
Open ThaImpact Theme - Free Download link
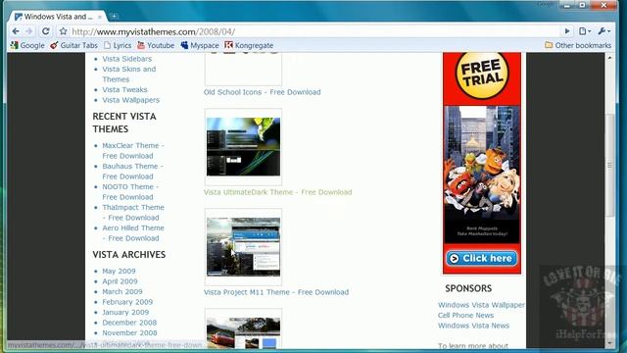point(133,213)
